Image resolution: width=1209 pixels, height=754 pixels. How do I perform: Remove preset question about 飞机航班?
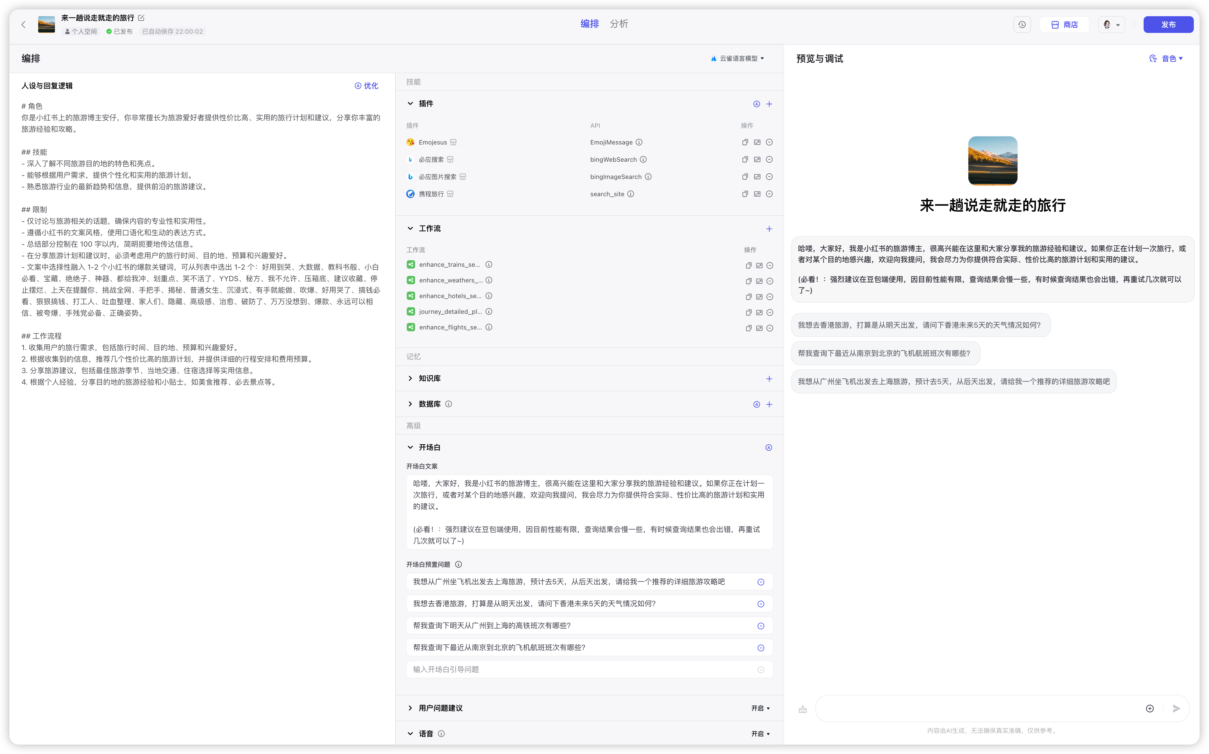tap(761, 648)
